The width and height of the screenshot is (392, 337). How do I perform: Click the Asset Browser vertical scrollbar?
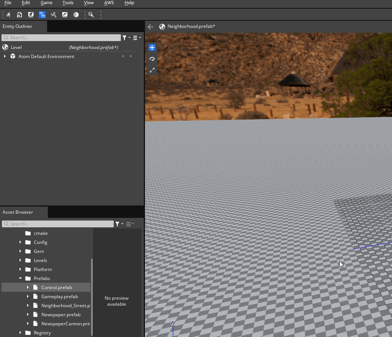[92, 297]
